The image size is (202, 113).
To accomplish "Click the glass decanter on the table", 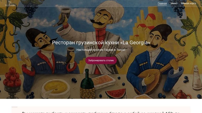I will [197, 78].
